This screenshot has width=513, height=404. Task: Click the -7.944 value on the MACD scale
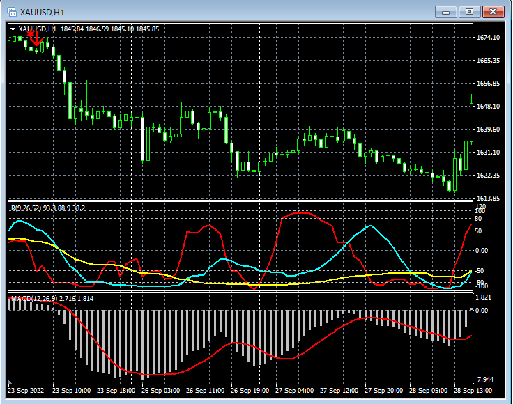tap(485, 380)
